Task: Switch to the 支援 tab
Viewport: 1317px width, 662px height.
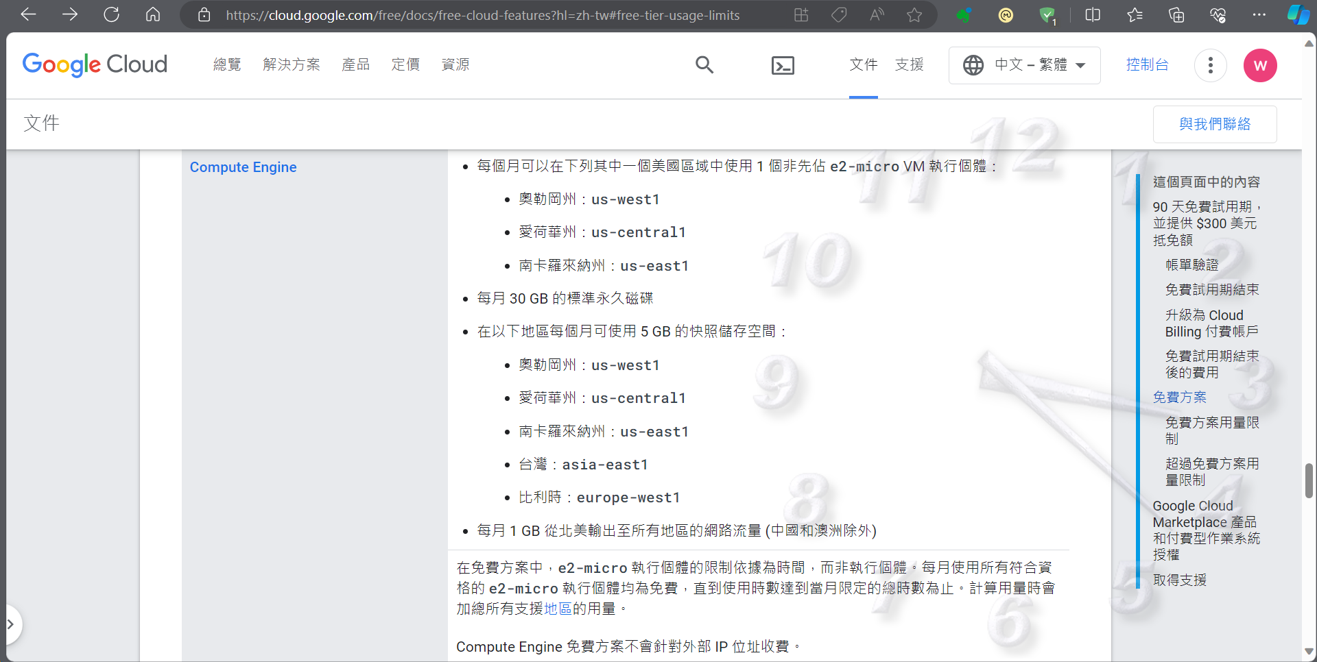Action: click(910, 64)
